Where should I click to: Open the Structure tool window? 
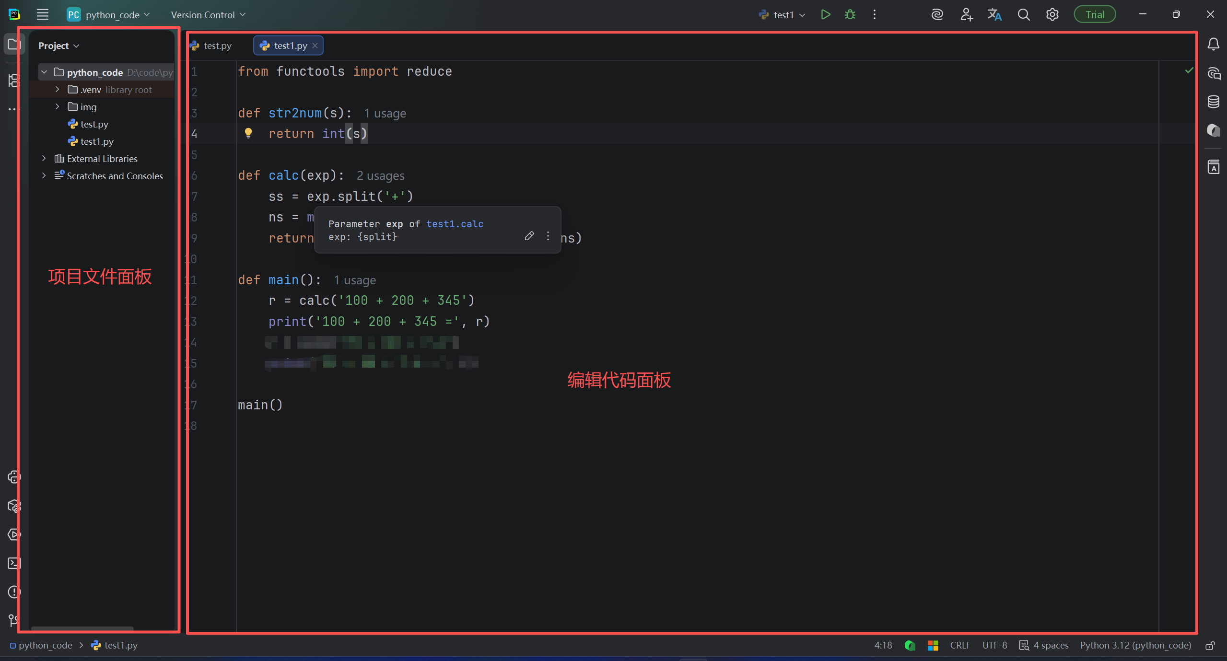13,80
